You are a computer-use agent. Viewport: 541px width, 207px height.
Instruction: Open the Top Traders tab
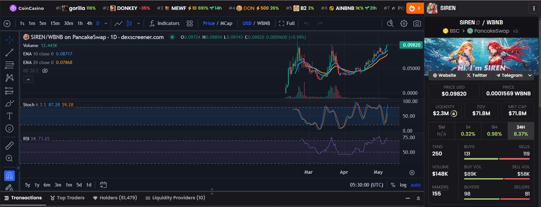coord(67,198)
